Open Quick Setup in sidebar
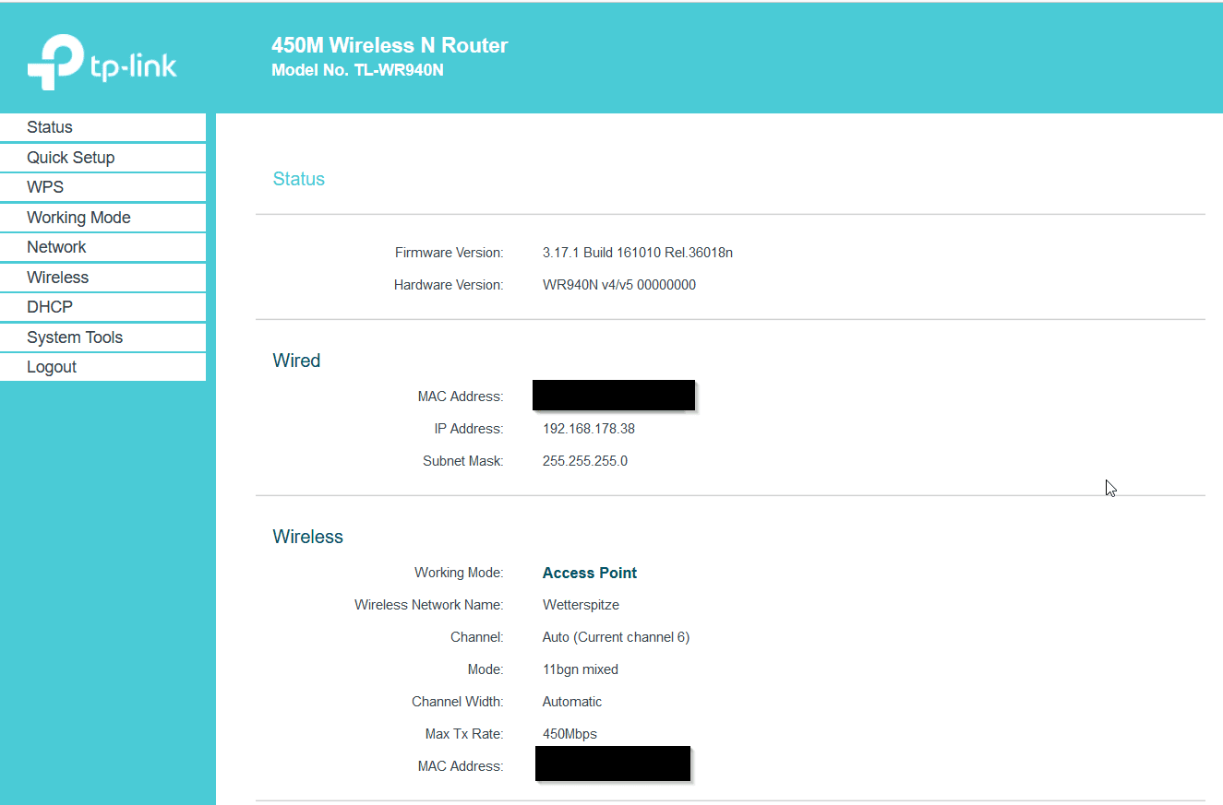The image size is (1223, 805). pos(102,158)
